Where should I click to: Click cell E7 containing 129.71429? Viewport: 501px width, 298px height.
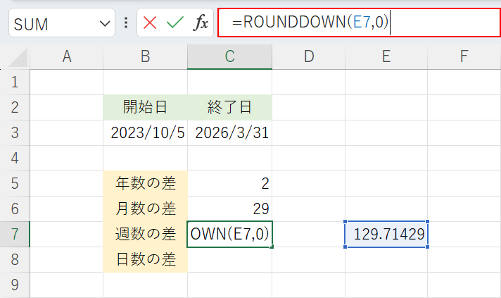point(386,235)
